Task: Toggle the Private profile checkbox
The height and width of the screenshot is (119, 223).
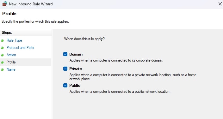Action: 65,68
